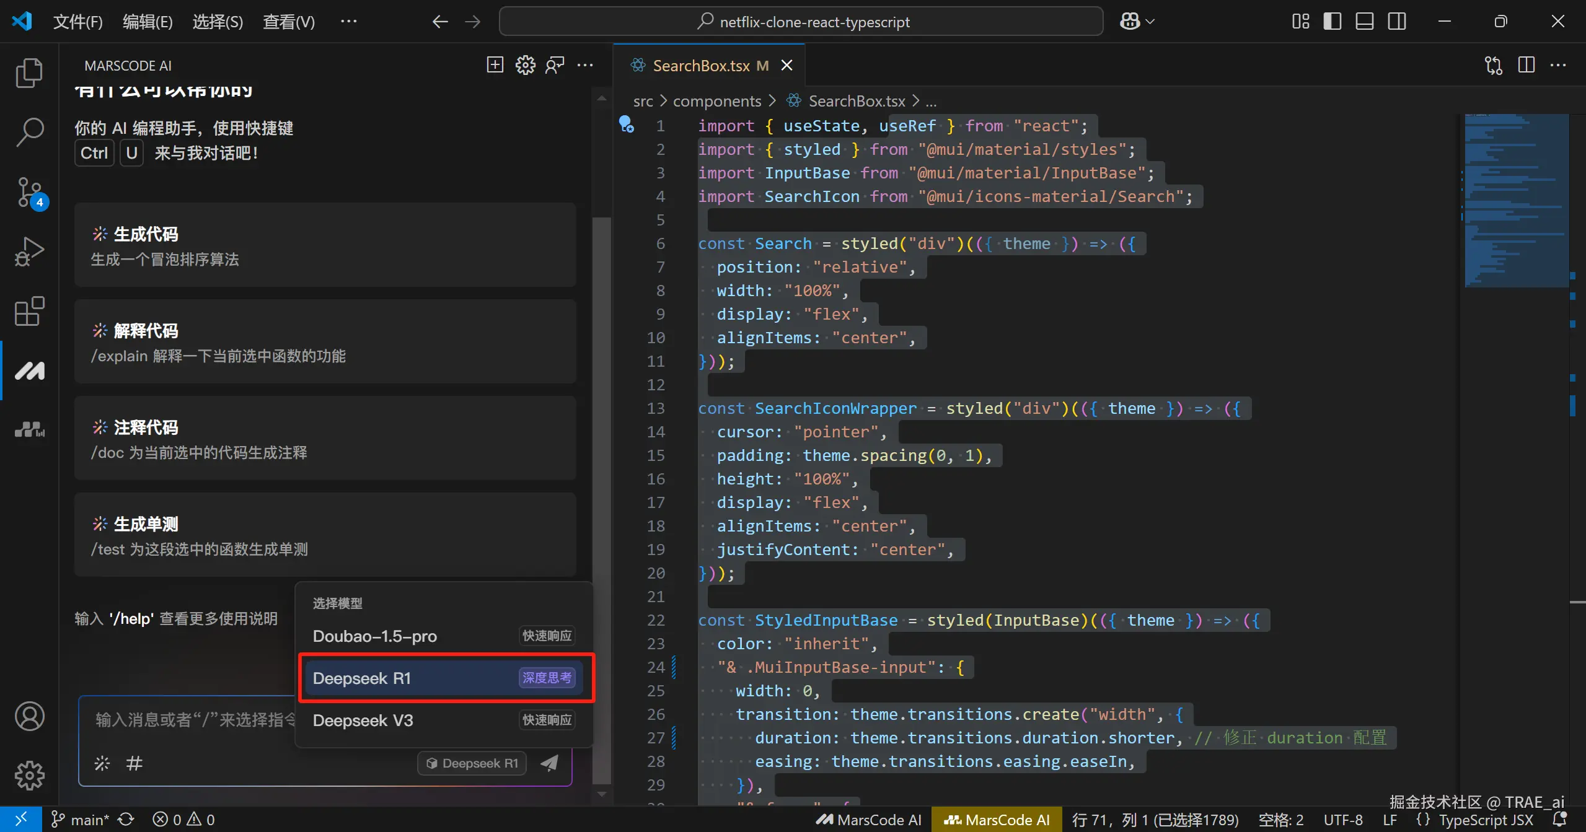Click the main* branch in status bar

81,820
